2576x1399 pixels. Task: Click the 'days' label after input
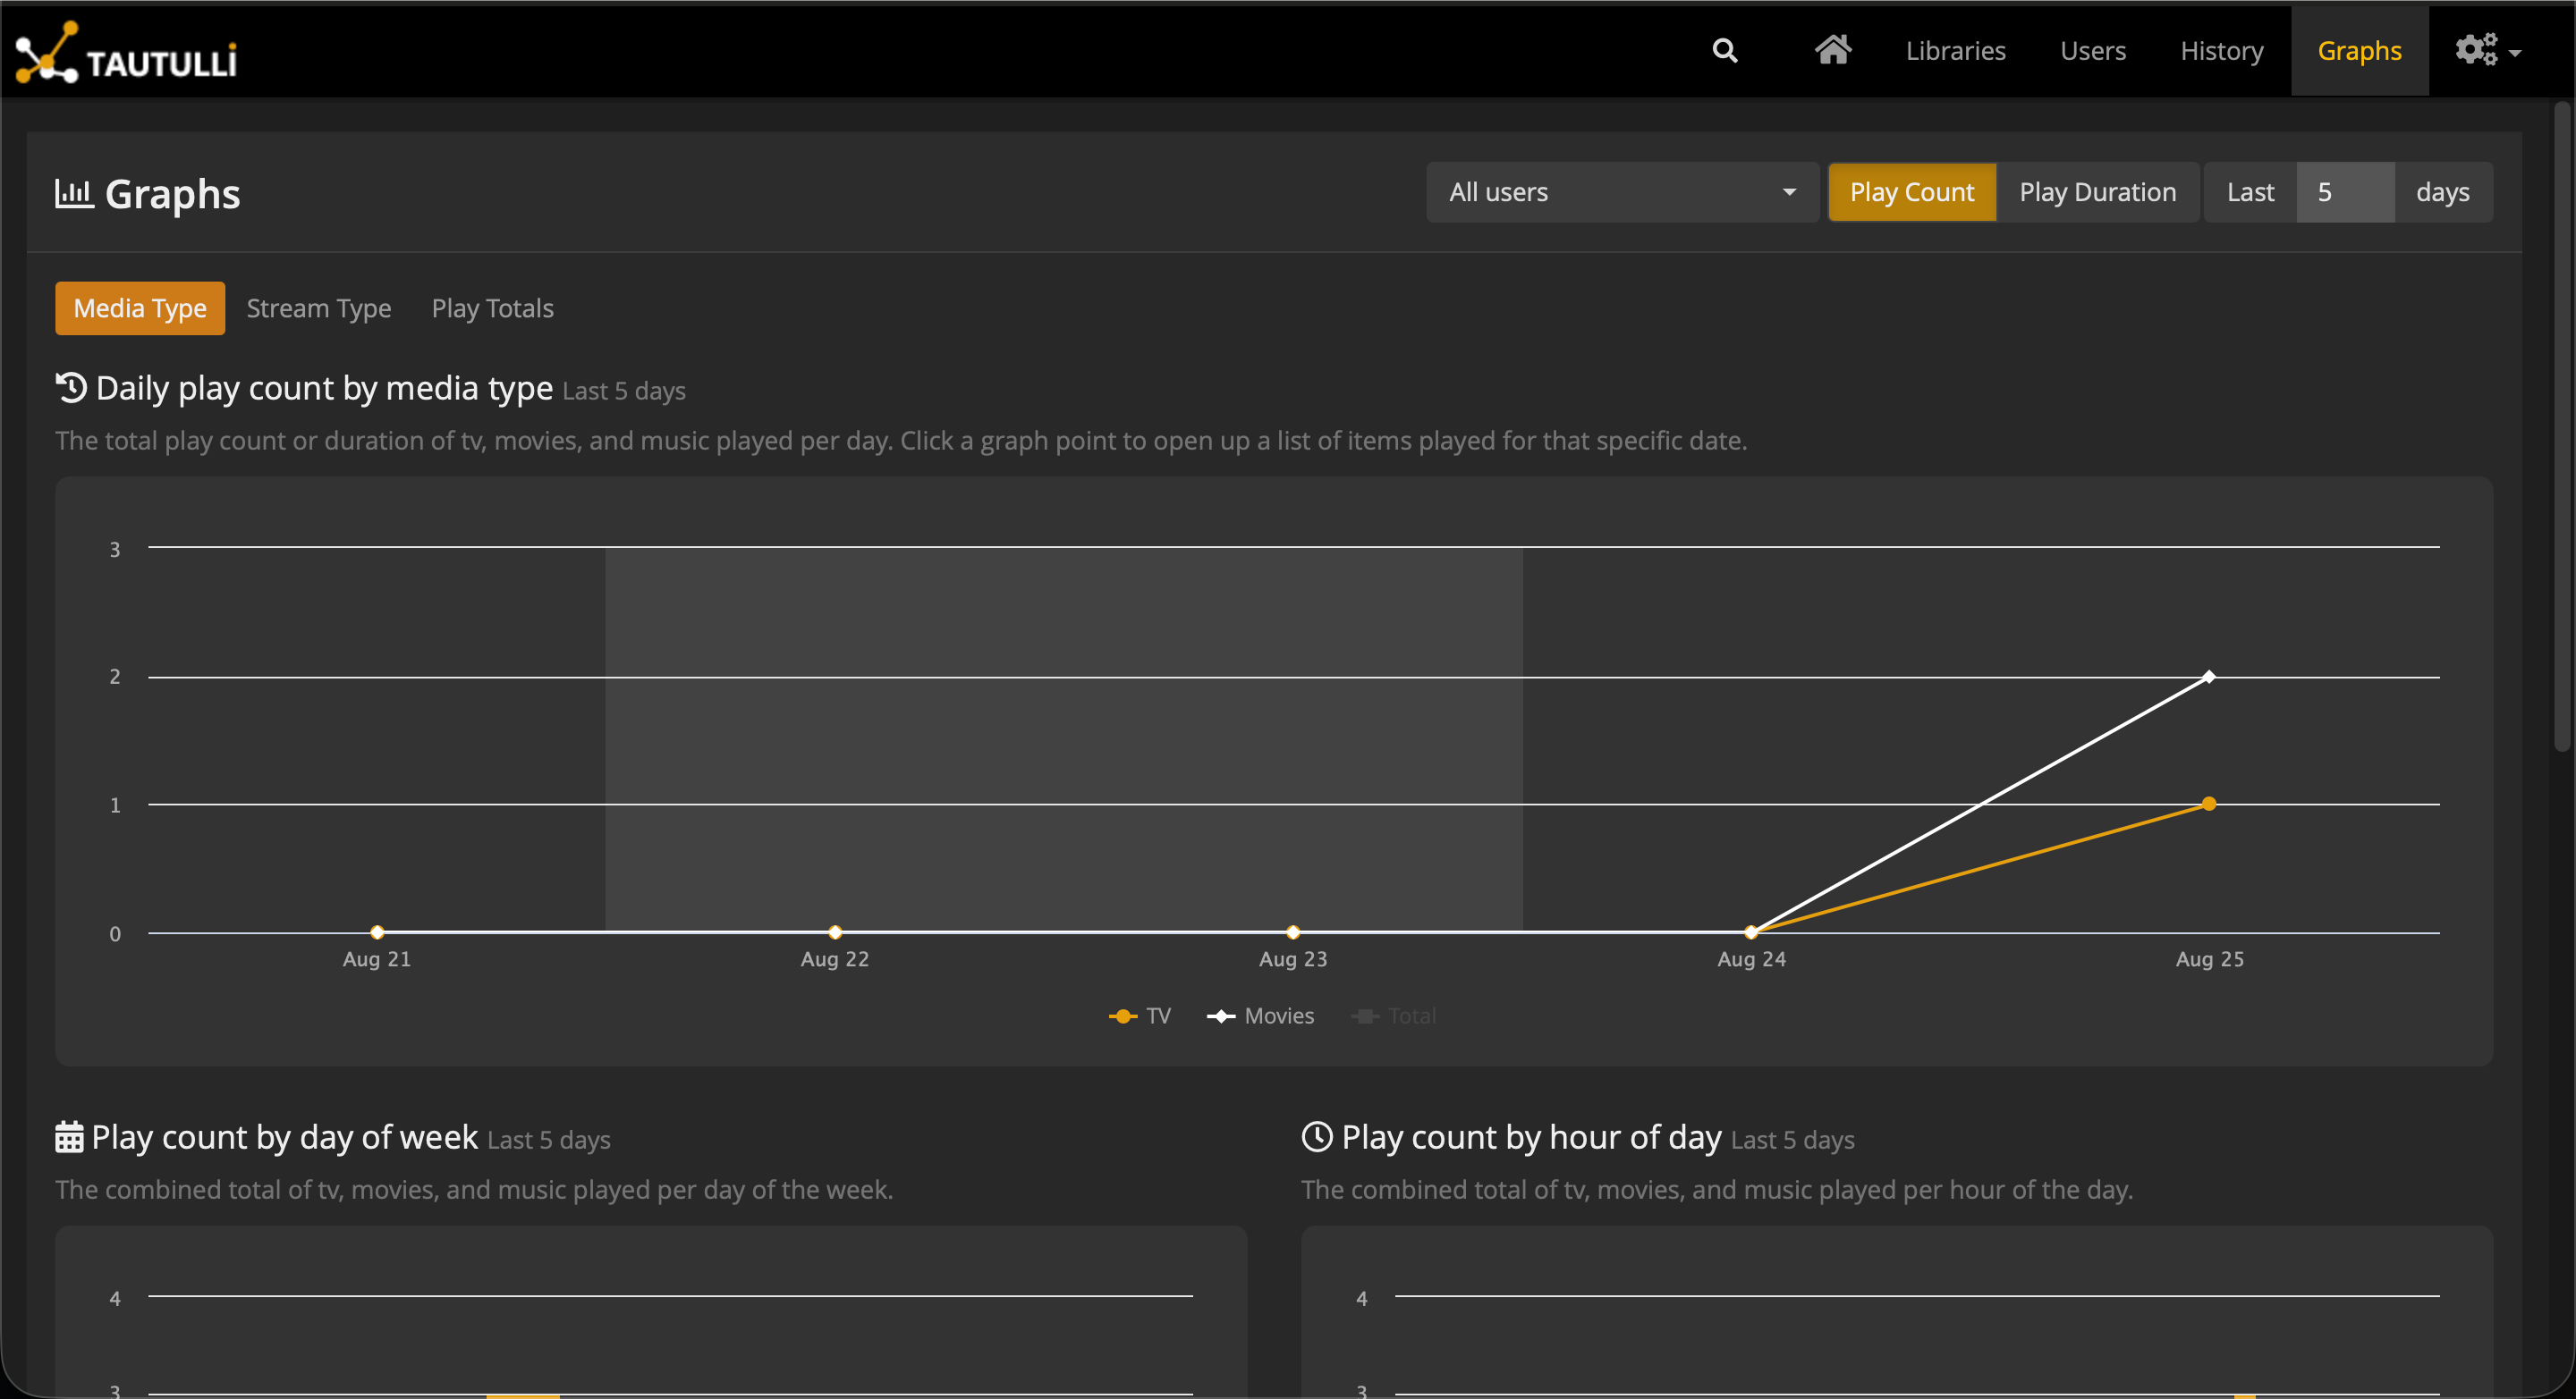2443,192
